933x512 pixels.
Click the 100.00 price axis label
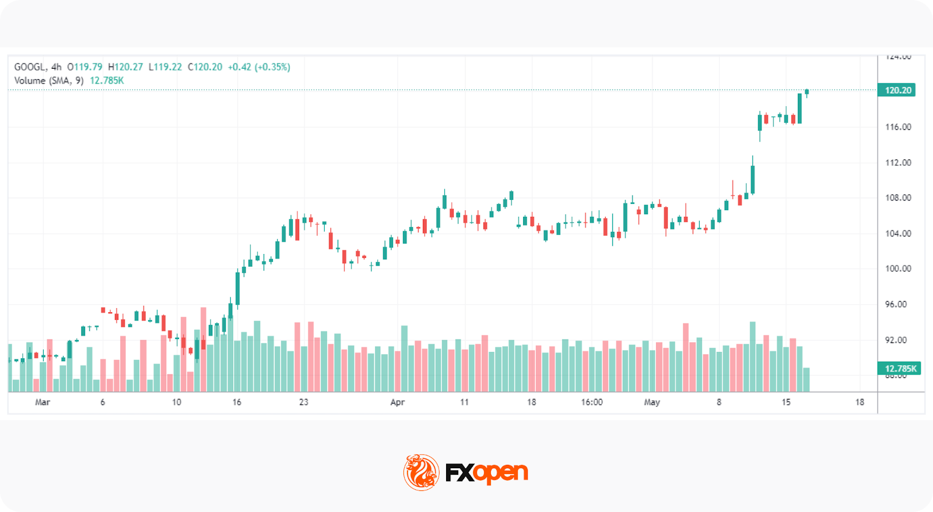point(898,269)
